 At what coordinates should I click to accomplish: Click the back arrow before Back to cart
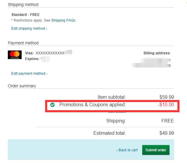pos(117,150)
